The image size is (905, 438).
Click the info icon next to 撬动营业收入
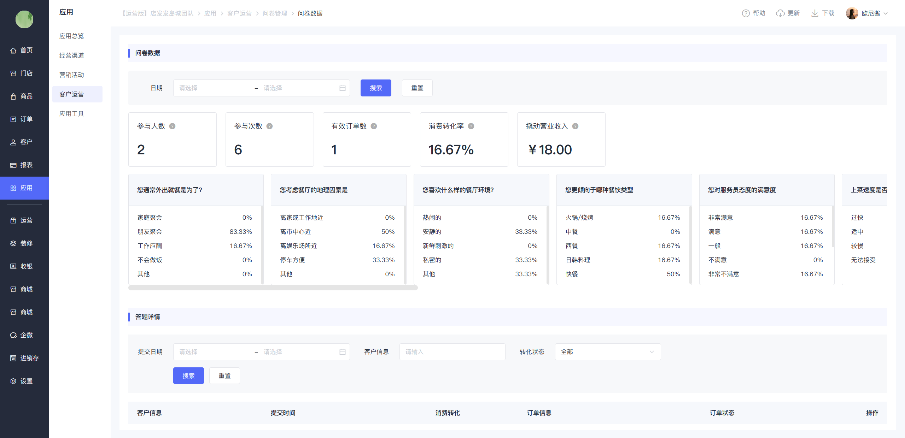coord(575,126)
